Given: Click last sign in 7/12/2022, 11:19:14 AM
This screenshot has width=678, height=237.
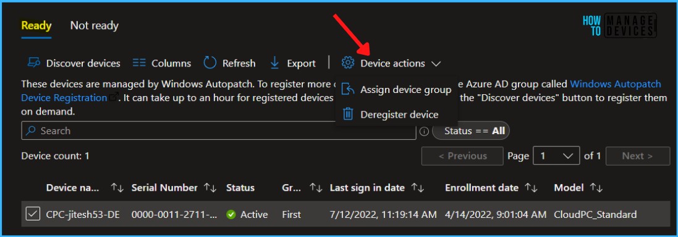Looking at the screenshot, I should [383, 214].
